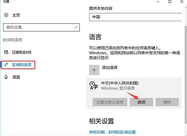Close the settings window
The width and height of the screenshot is (187, 136).
pos(182,1)
